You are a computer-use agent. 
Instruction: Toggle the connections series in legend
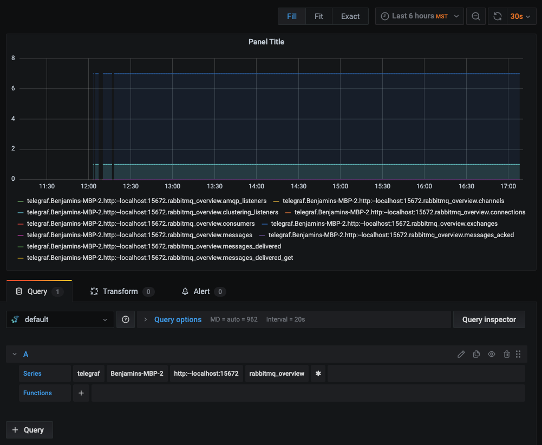(x=410, y=212)
